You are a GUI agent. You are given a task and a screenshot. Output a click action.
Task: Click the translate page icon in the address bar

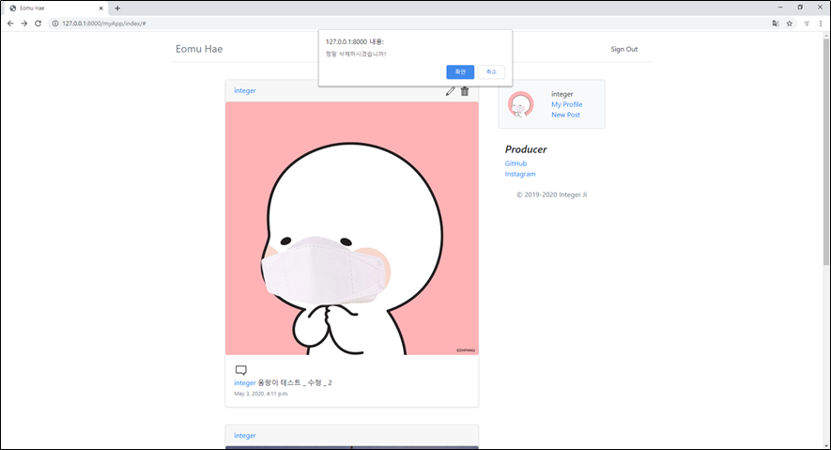pyautogui.click(x=776, y=23)
